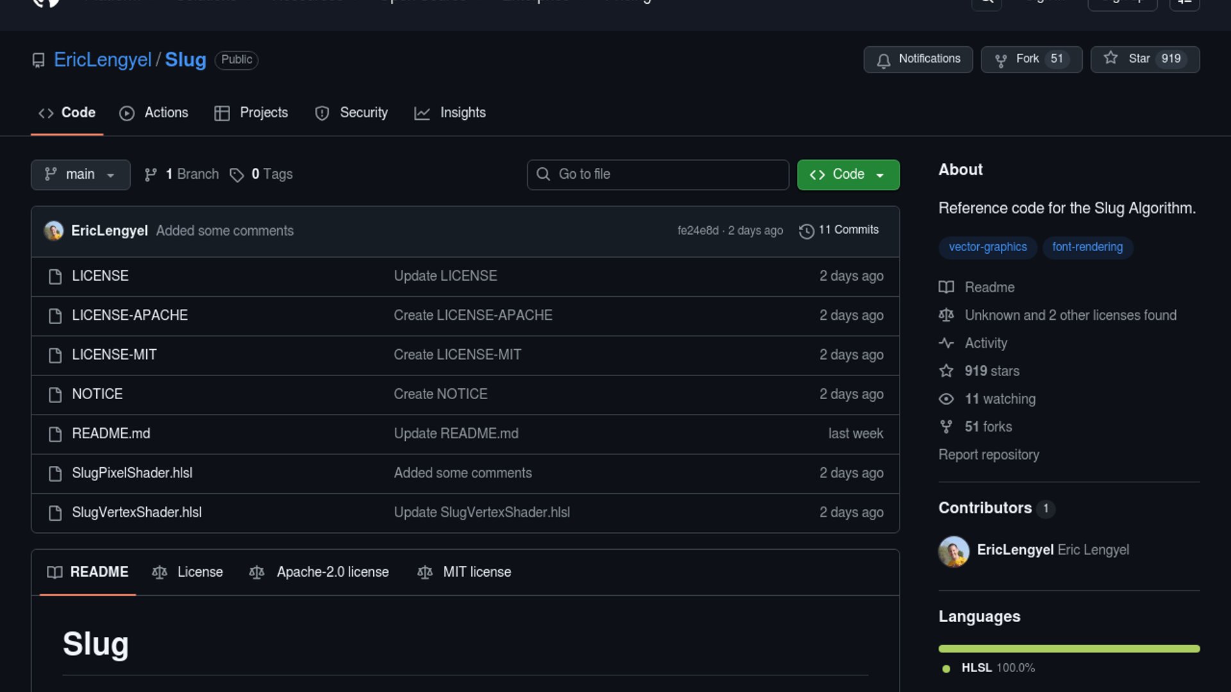Click EricLengyel's avatar in the latest commit
The height and width of the screenshot is (692, 1231).
pyautogui.click(x=54, y=231)
